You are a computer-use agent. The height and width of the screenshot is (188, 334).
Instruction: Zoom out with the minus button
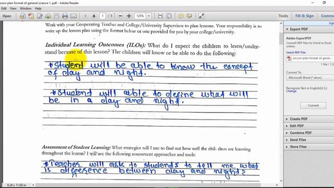point(121,16)
